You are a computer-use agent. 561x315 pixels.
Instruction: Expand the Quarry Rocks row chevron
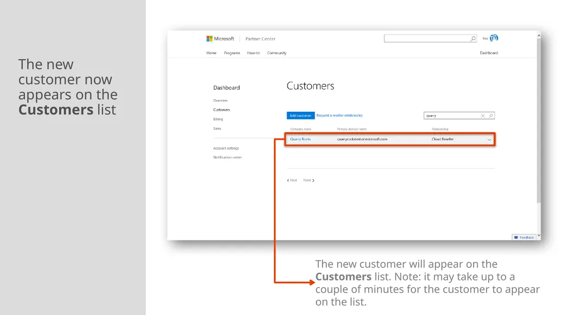click(x=489, y=140)
